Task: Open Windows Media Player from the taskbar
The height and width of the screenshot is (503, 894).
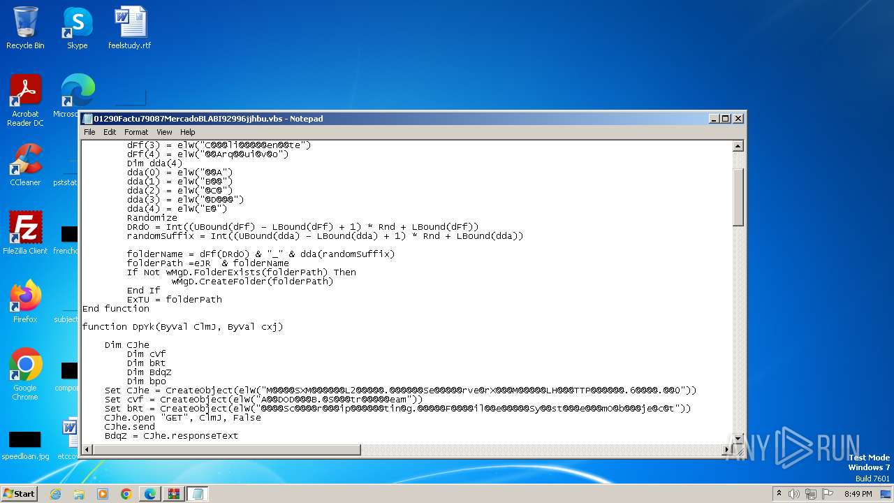Action: pos(103,494)
